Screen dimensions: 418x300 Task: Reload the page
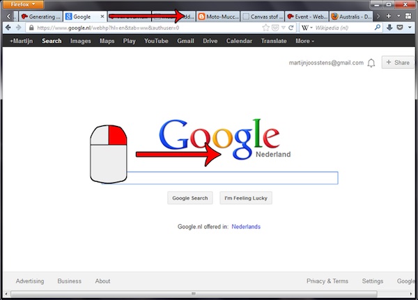click(291, 28)
